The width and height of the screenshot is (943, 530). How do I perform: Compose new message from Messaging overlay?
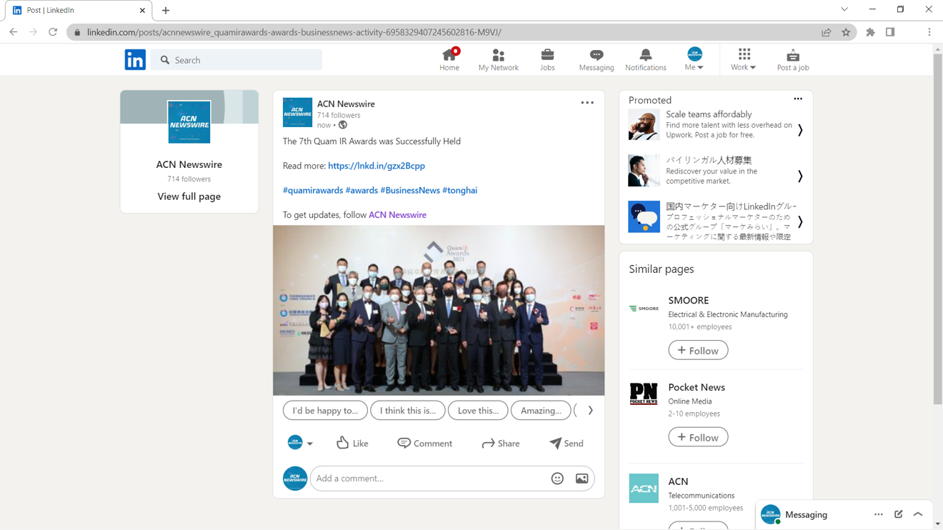pos(899,515)
